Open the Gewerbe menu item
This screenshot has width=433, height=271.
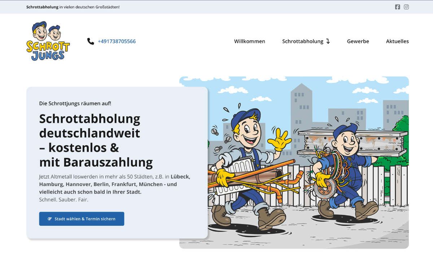358,41
